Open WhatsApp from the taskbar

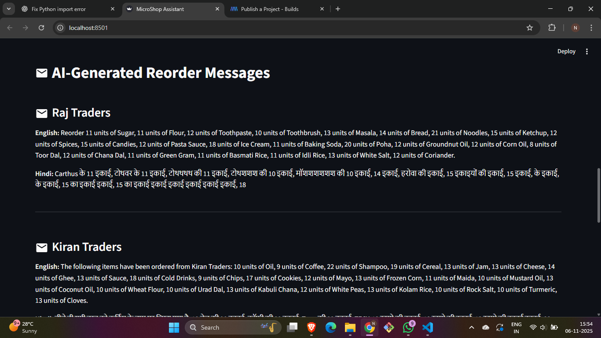tap(408, 327)
